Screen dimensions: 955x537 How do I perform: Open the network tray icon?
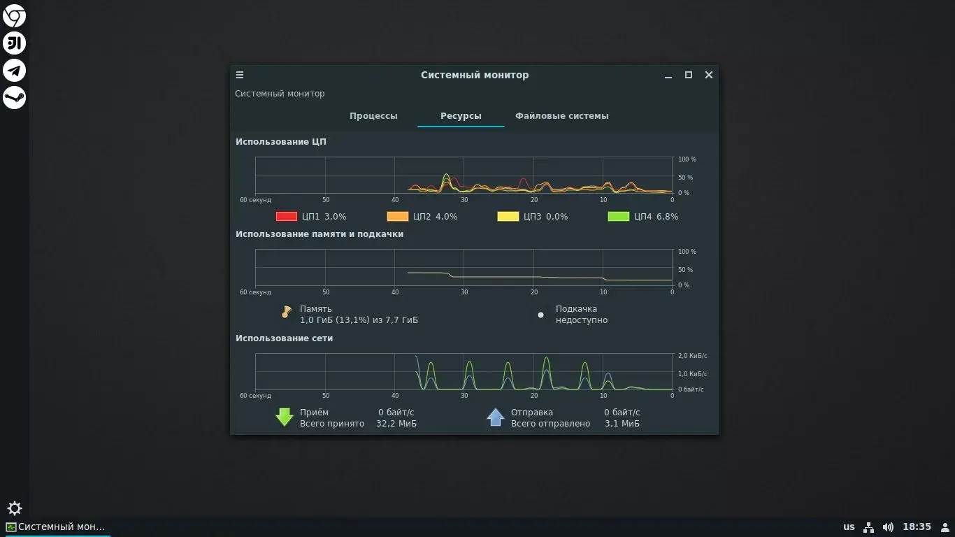coord(868,527)
